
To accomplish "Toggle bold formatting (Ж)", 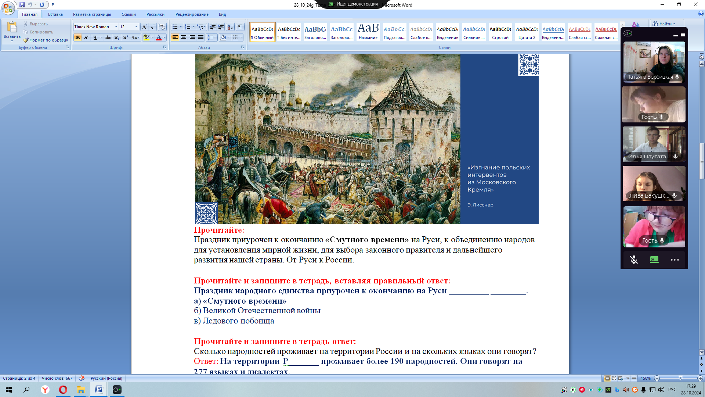I will click(77, 37).
